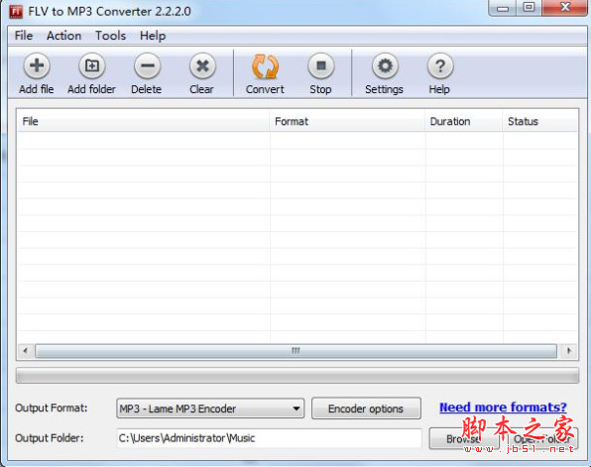Viewport: 591px width, 467px height.
Task: Sort by the Format column header
Action: tap(347, 121)
